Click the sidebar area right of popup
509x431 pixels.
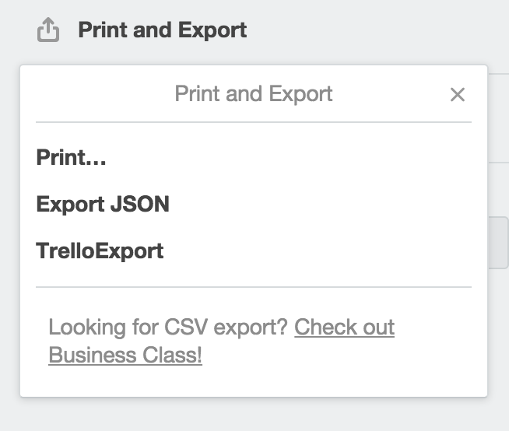(498, 118)
